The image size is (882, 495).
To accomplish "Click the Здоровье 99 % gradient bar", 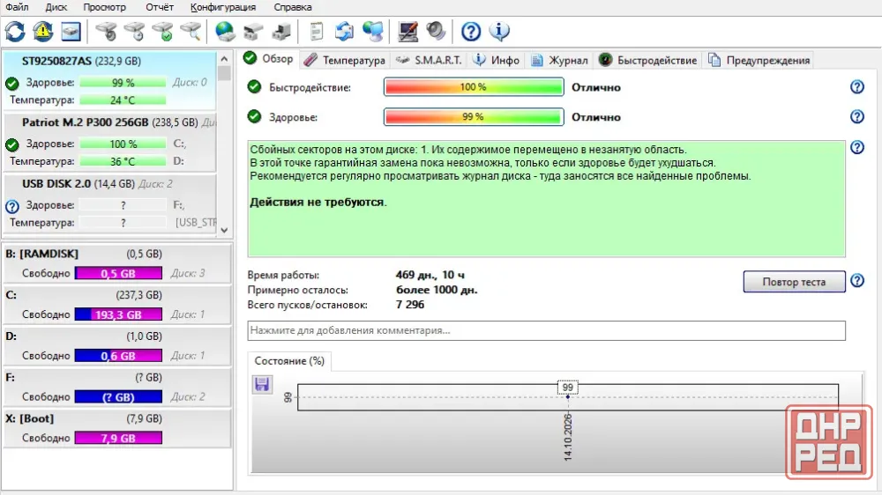I will 474,117.
